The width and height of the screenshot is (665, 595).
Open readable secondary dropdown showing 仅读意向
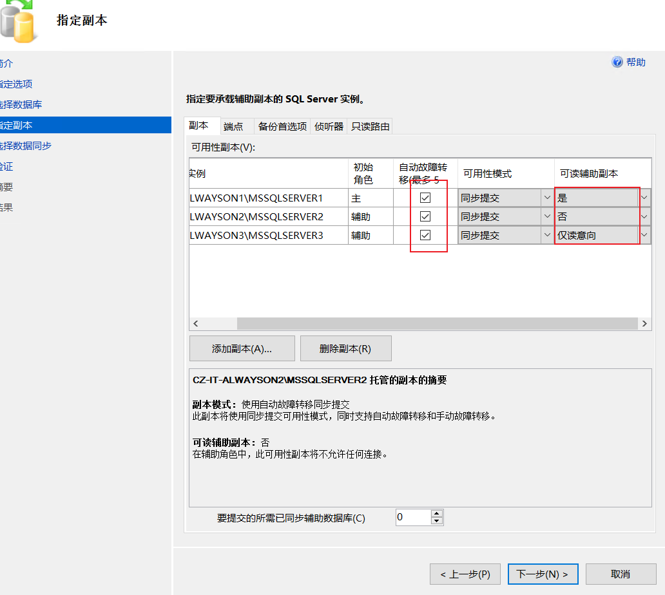click(644, 235)
